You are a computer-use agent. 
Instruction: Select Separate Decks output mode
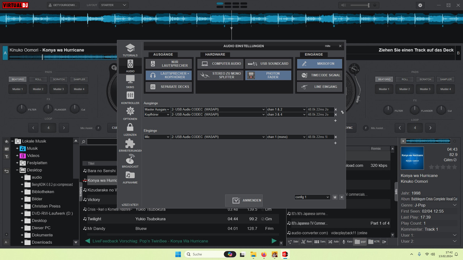[x=169, y=87]
